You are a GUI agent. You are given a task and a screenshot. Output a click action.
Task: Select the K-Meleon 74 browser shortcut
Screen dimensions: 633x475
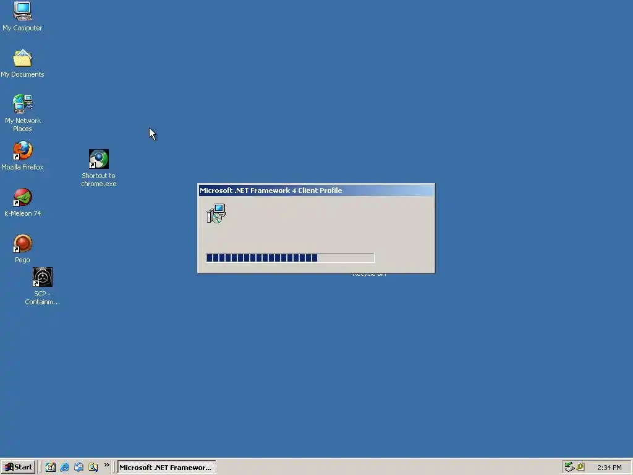tap(23, 202)
